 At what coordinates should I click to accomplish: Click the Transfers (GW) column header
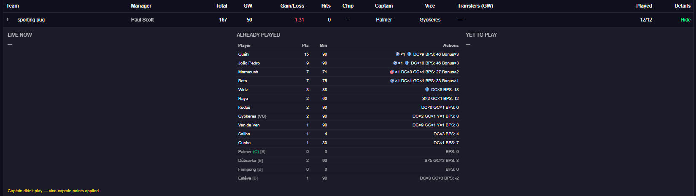(x=475, y=6)
